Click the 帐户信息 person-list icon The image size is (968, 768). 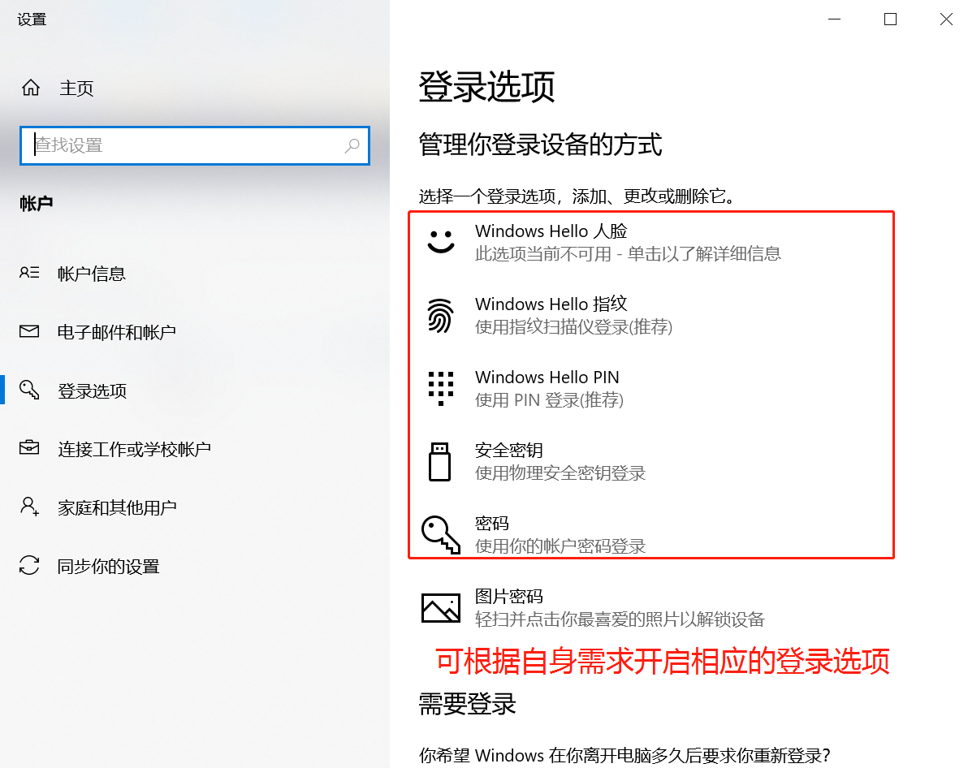point(29,272)
